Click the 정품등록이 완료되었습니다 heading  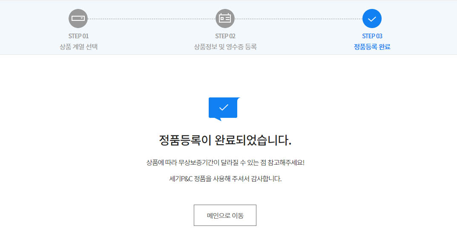pos(225,140)
